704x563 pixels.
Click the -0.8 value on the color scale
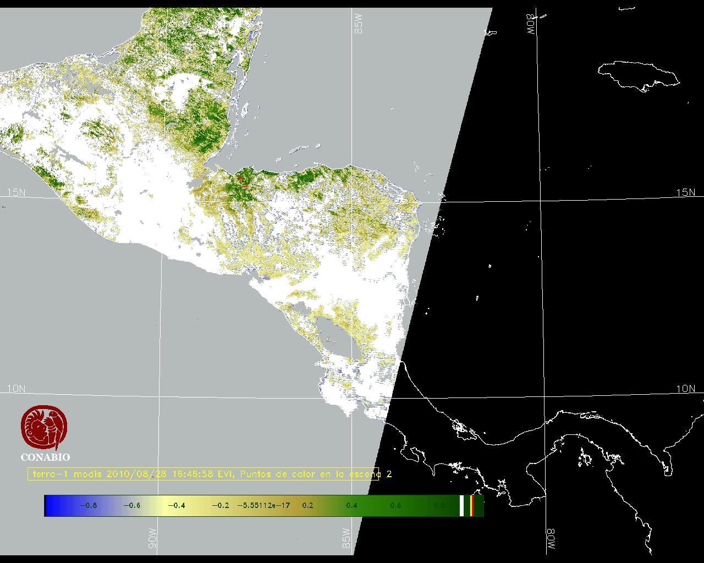(x=88, y=505)
